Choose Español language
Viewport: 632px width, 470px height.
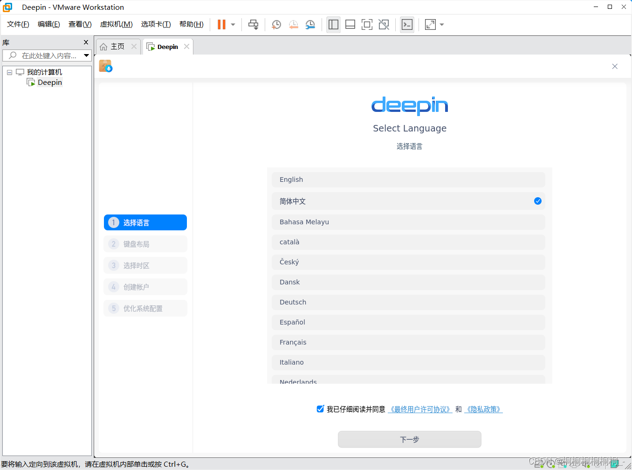(408, 322)
